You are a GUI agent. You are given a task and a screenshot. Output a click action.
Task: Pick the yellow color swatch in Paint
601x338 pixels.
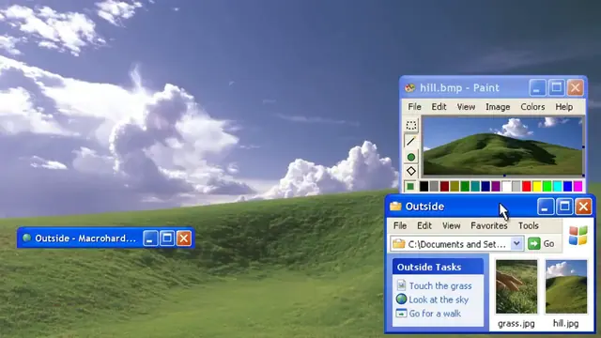[x=537, y=186]
